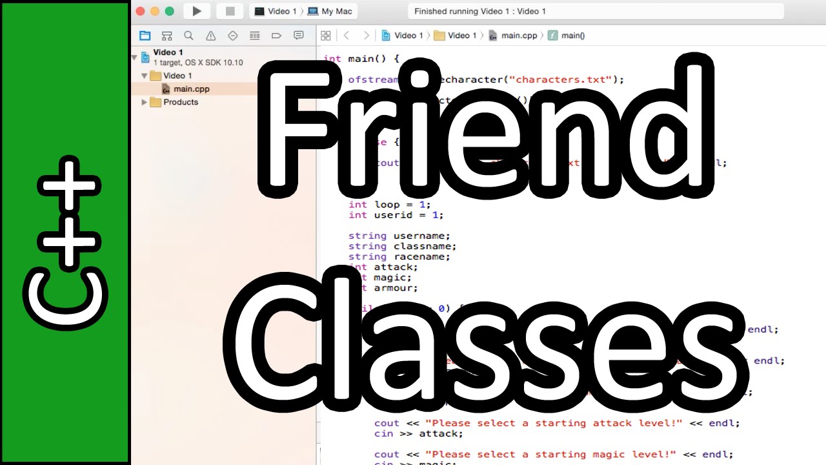
Task: Choose the My Mac run destination
Action: 330,11
